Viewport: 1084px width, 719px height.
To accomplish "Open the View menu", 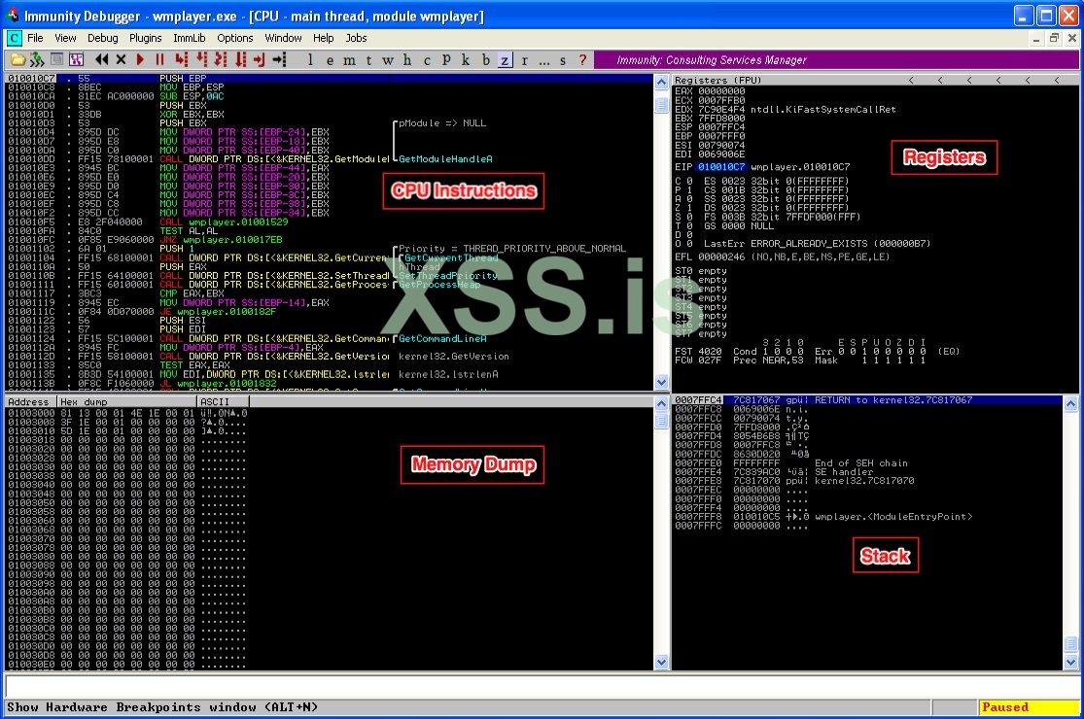I will point(65,38).
